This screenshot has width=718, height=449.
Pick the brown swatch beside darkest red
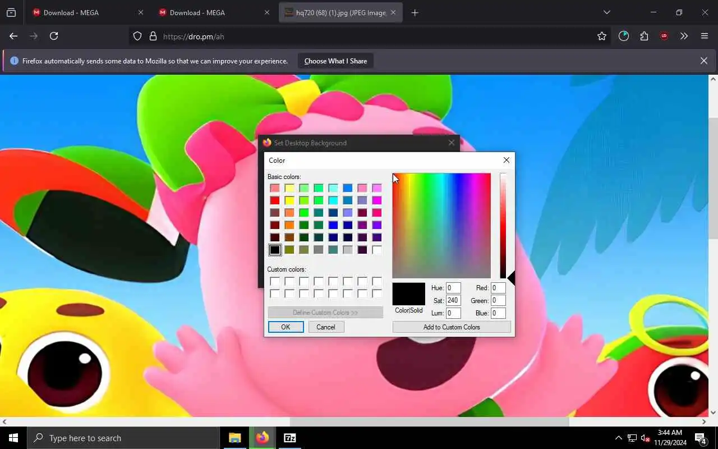tap(289, 237)
